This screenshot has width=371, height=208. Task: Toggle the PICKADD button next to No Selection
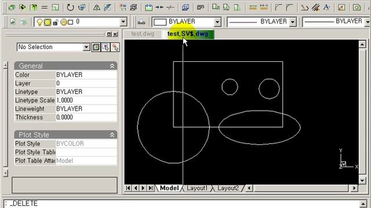[96, 47]
